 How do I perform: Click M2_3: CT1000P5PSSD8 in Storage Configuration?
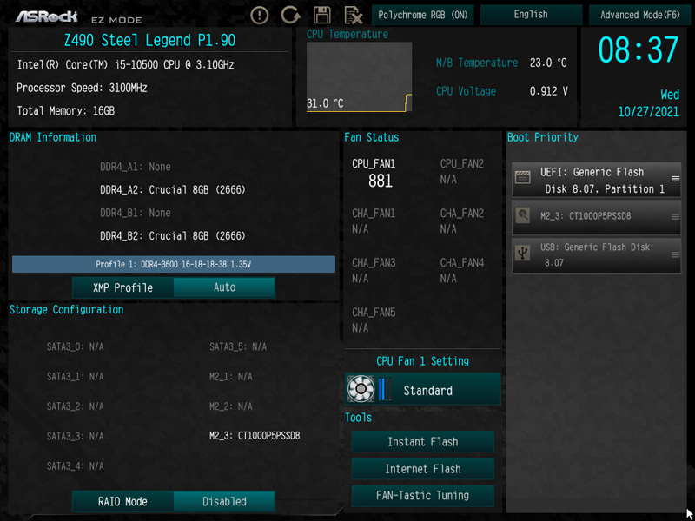(255, 436)
